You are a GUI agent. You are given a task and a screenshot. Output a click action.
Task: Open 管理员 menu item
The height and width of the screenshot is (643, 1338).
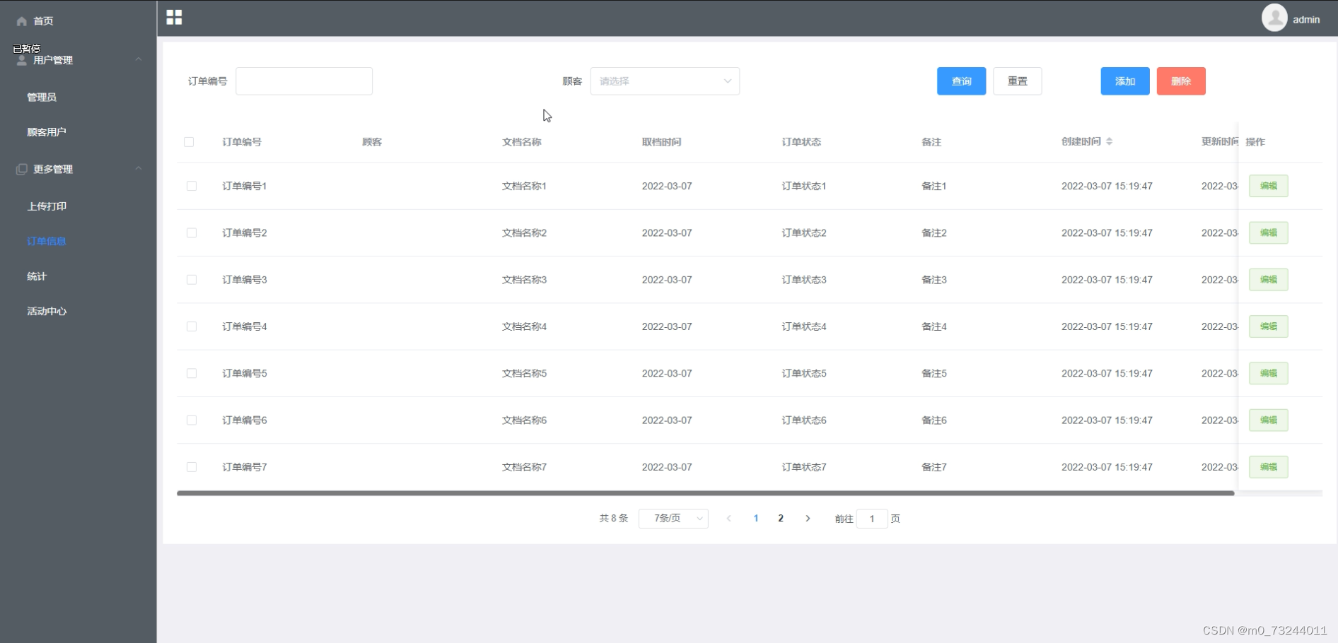pos(42,97)
